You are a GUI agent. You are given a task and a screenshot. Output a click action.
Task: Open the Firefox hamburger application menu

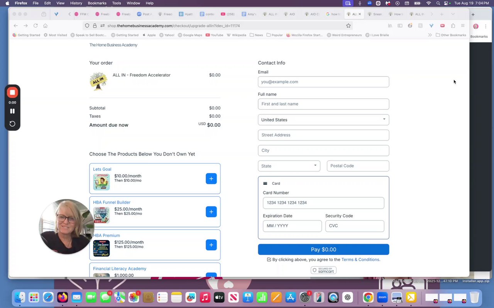463,26
